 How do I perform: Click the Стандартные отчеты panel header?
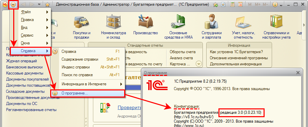[145, 45]
